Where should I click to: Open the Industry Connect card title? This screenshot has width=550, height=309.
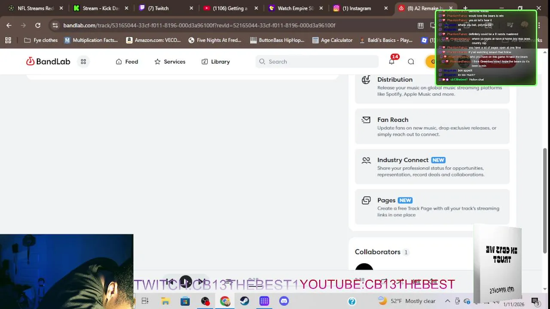[403, 160]
